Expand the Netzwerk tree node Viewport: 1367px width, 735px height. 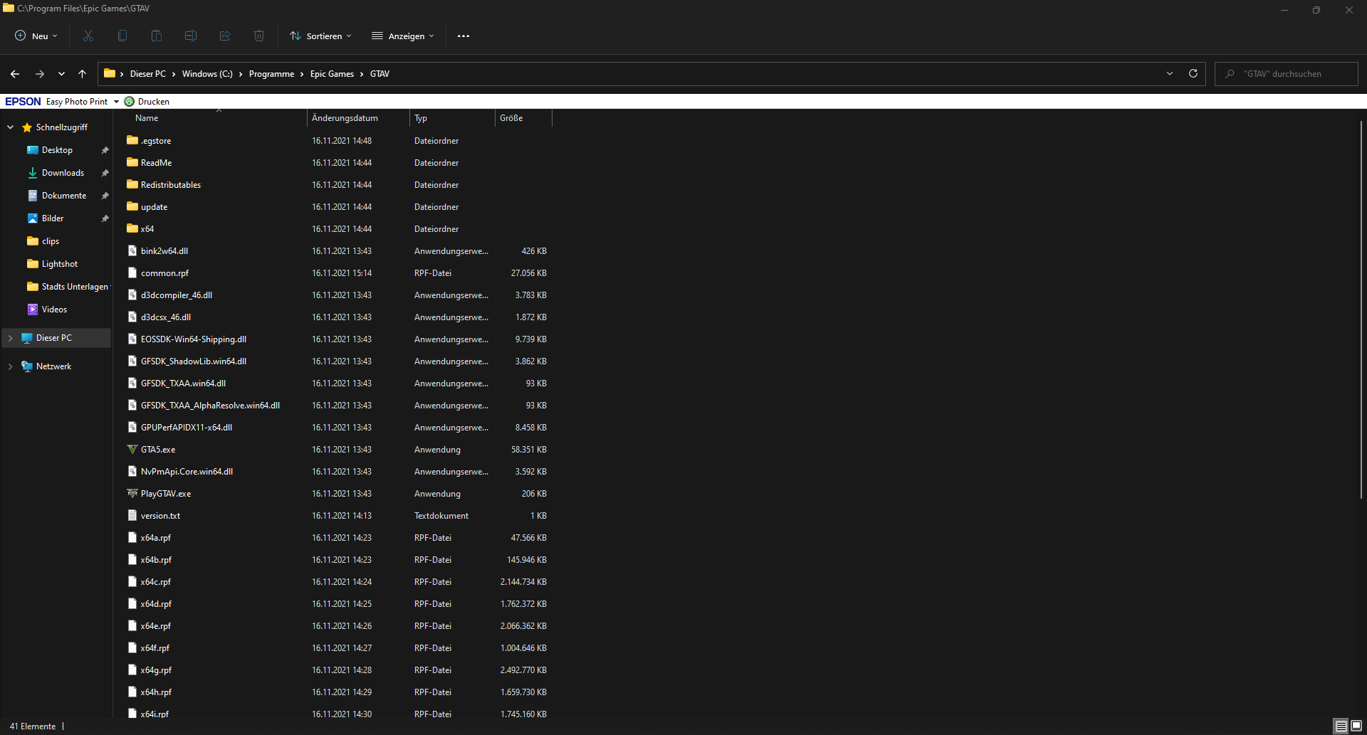pos(11,366)
